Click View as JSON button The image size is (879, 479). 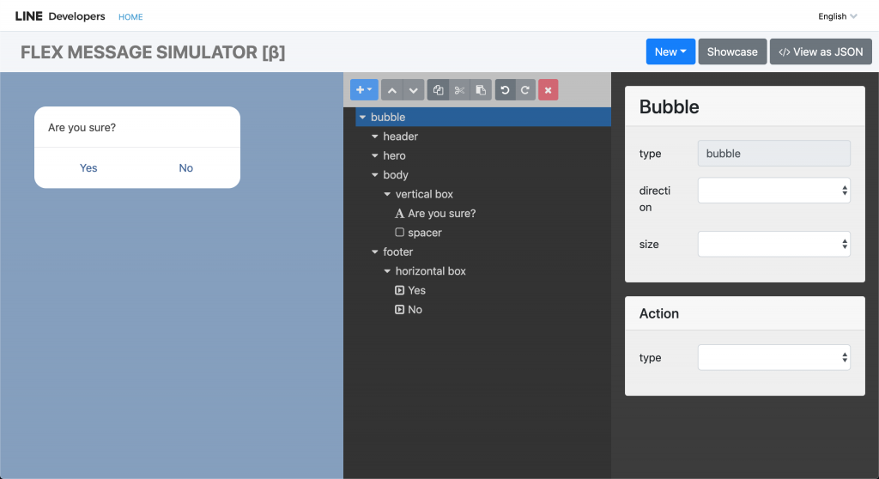(x=821, y=52)
